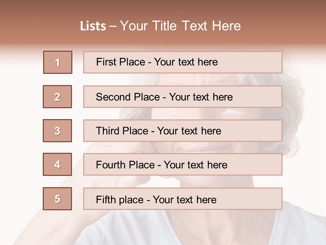Click the word 'Third' in the list
The image size is (326, 245).
(x=108, y=131)
